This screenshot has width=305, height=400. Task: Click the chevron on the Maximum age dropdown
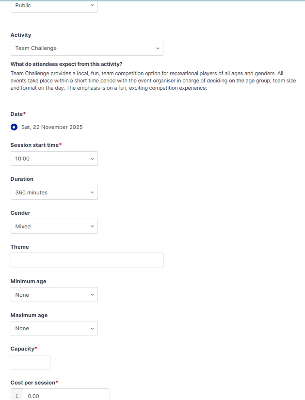pyautogui.click(x=93, y=329)
